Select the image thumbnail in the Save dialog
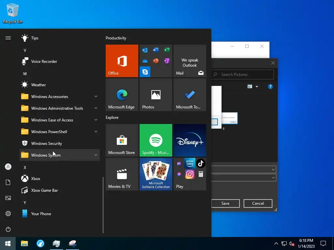The image size is (334, 250). (229, 118)
